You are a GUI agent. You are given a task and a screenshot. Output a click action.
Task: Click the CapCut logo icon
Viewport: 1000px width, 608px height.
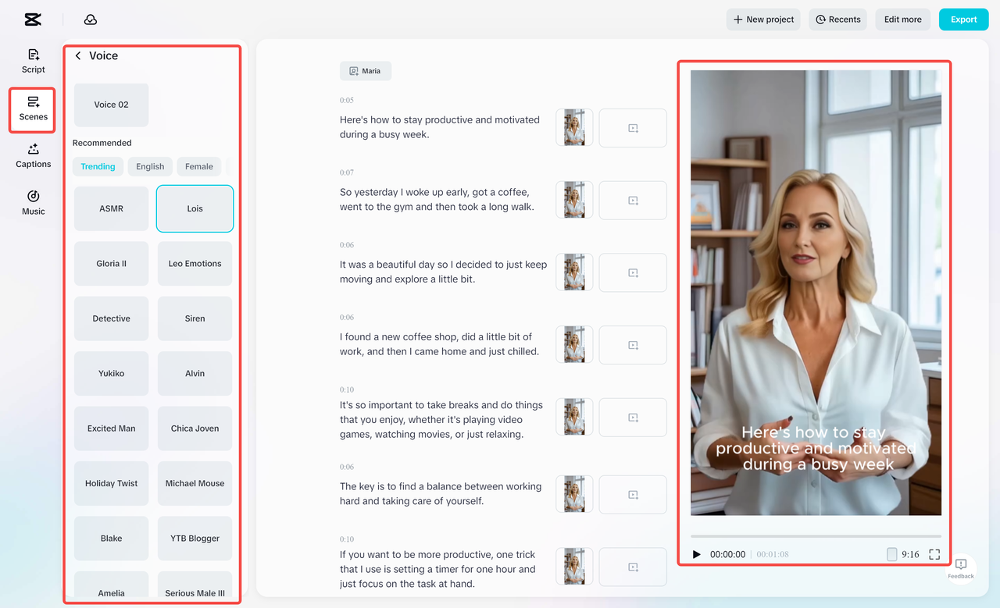pos(33,20)
